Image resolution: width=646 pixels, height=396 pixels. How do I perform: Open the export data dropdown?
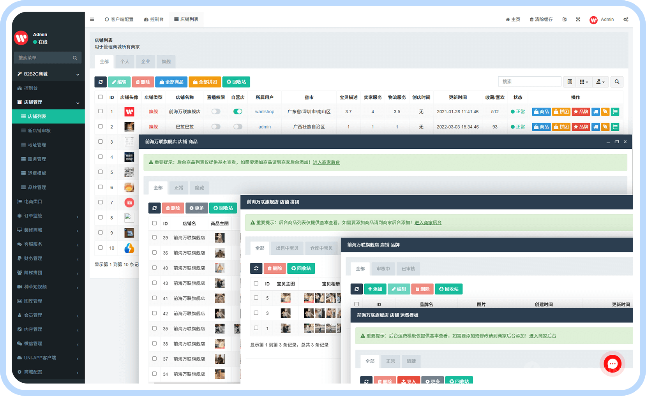point(600,82)
